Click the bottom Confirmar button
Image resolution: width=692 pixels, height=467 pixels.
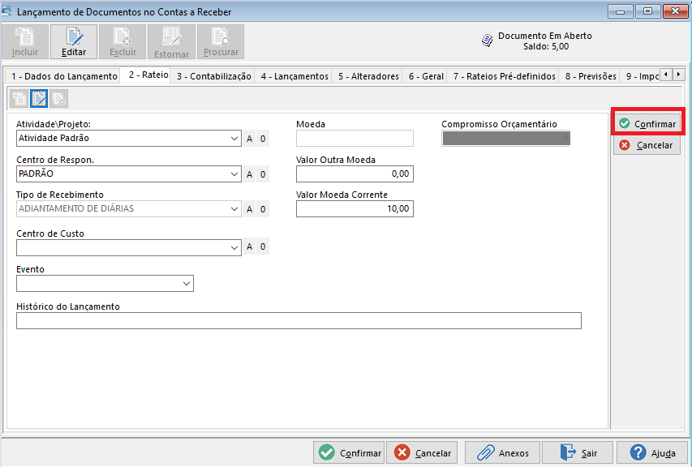[x=349, y=452]
